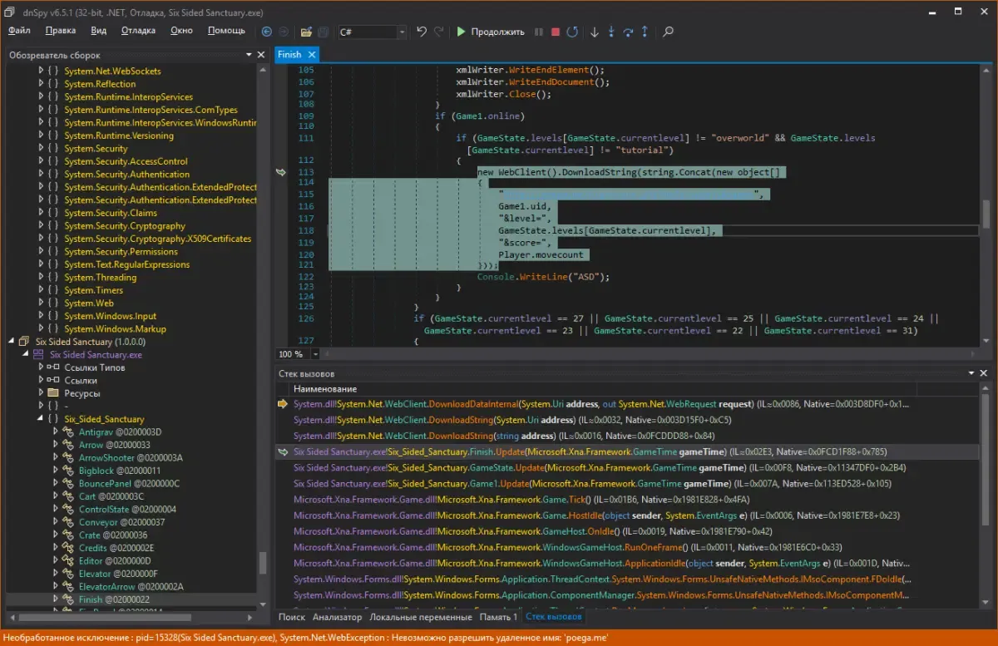The width and height of the screenshot is (998, 646).
Task: Click the Undo icon in toolbar
Action: click(x=422, y=32)
